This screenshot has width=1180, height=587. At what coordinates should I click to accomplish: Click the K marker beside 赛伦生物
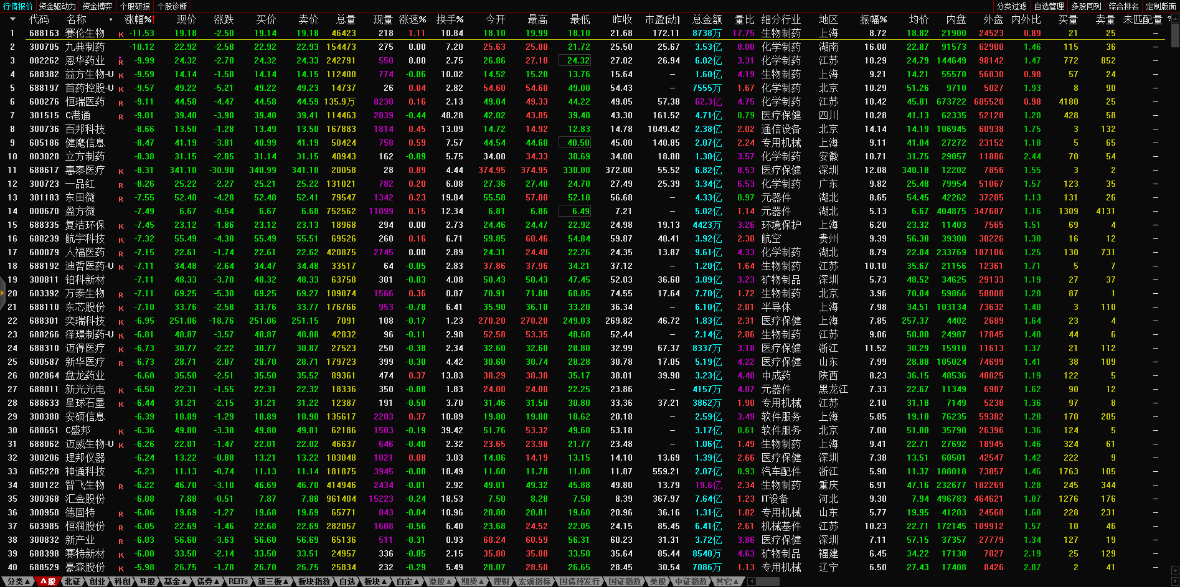pyautogui.click(x=121, y=34)
